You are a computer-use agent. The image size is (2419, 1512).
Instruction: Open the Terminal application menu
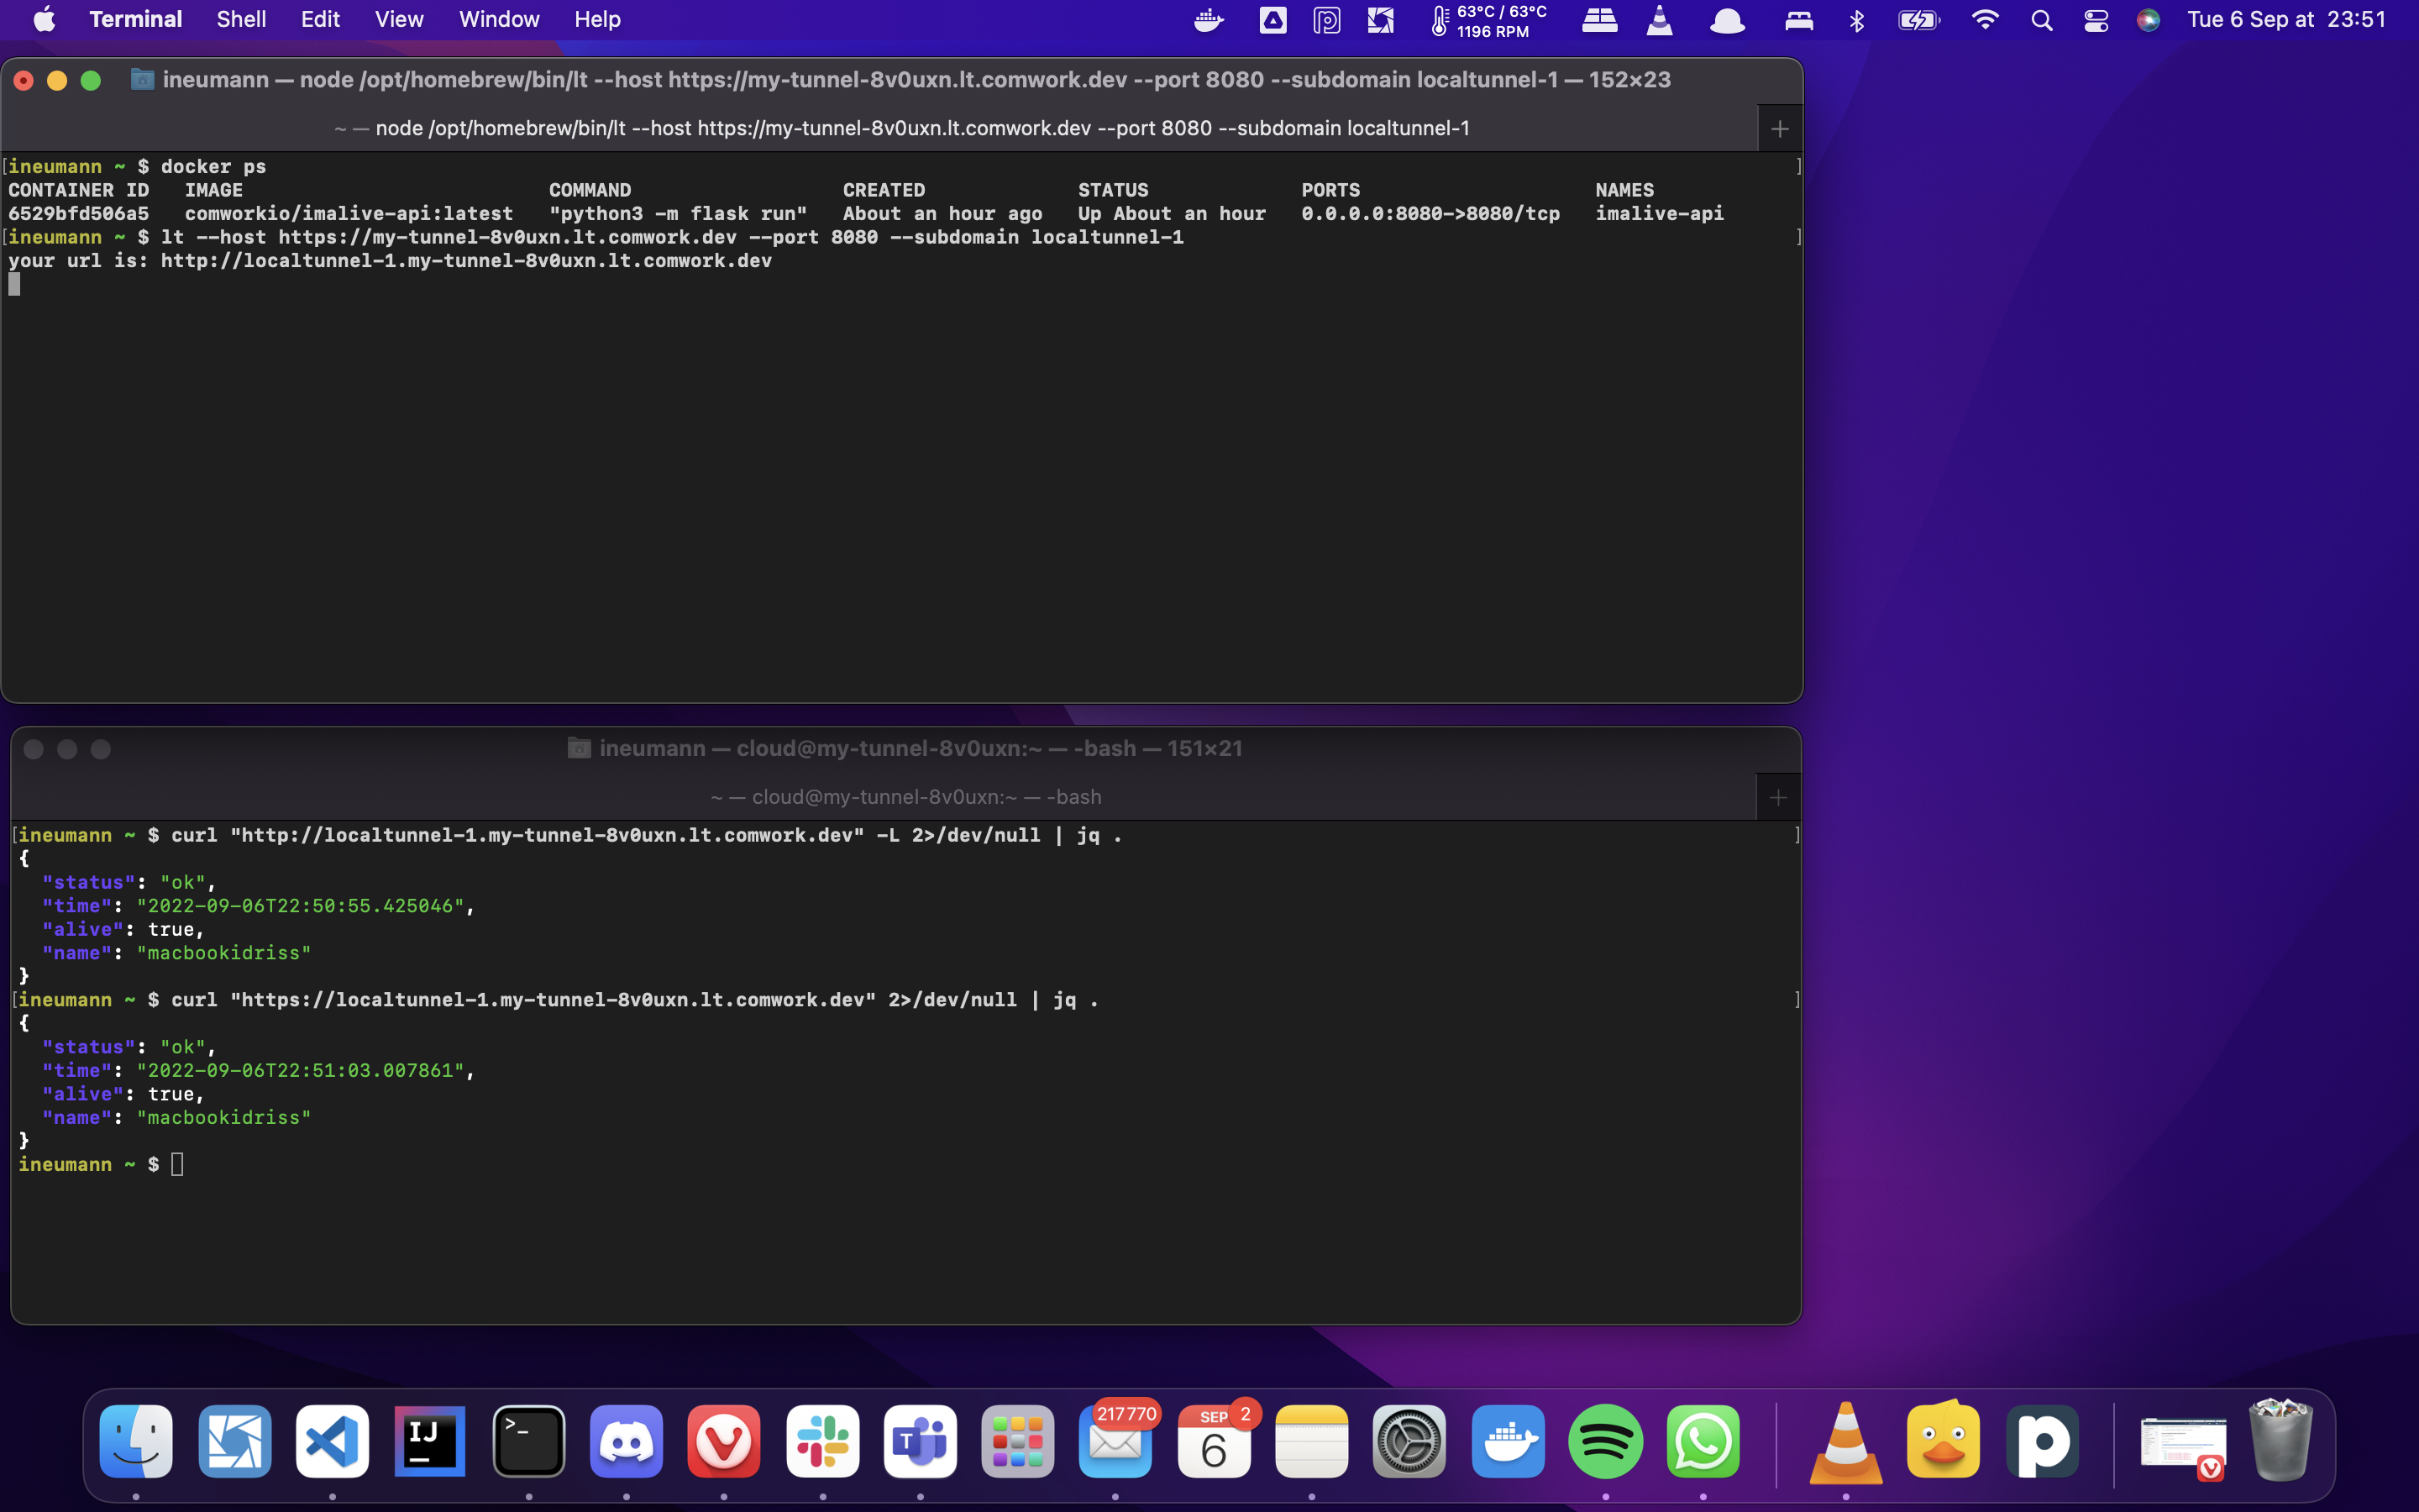pyautogui.click(x=136, y=19)
